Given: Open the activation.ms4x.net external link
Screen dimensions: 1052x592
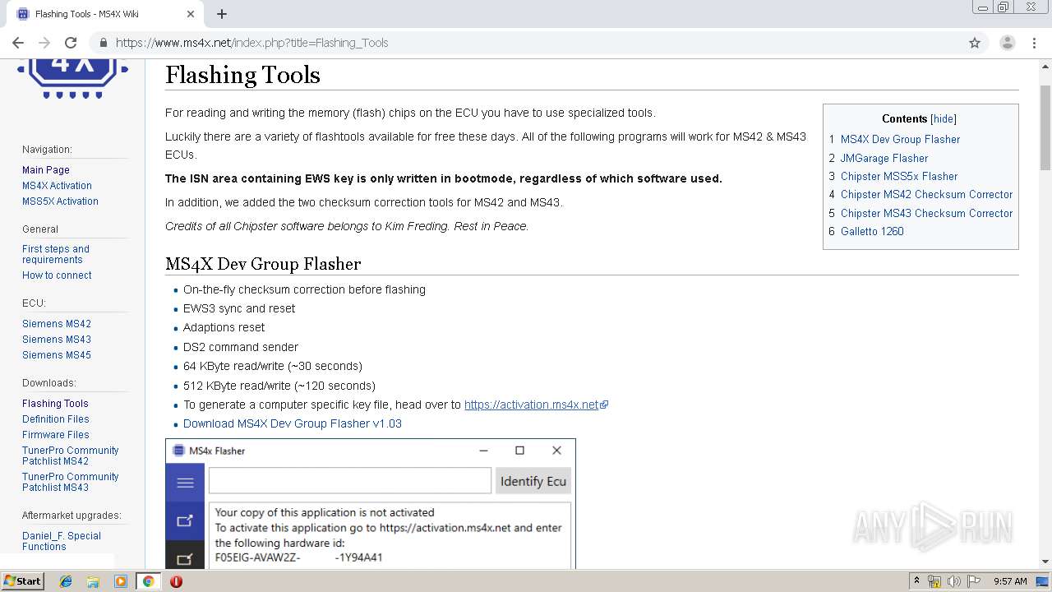Looking at the screenshot, I should [x=536, y=405].
